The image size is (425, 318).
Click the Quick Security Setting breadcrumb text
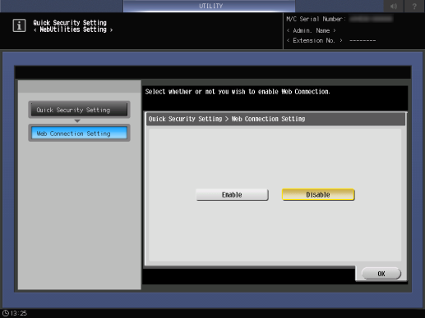pyautogui.click(x=185, y=119)
